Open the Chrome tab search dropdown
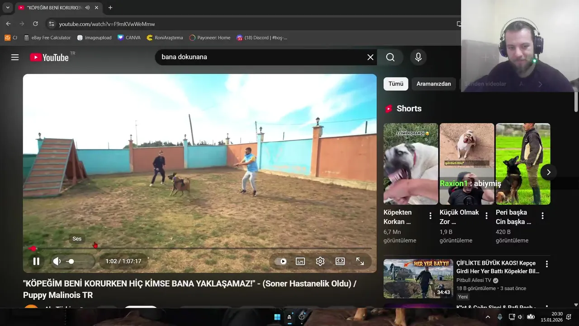Viewport: 579px width, 326px height. pos(7,8)
